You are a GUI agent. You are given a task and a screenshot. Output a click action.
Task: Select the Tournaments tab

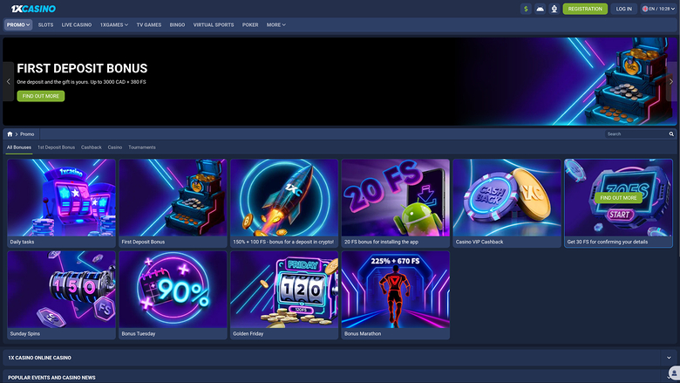[142, 147]
